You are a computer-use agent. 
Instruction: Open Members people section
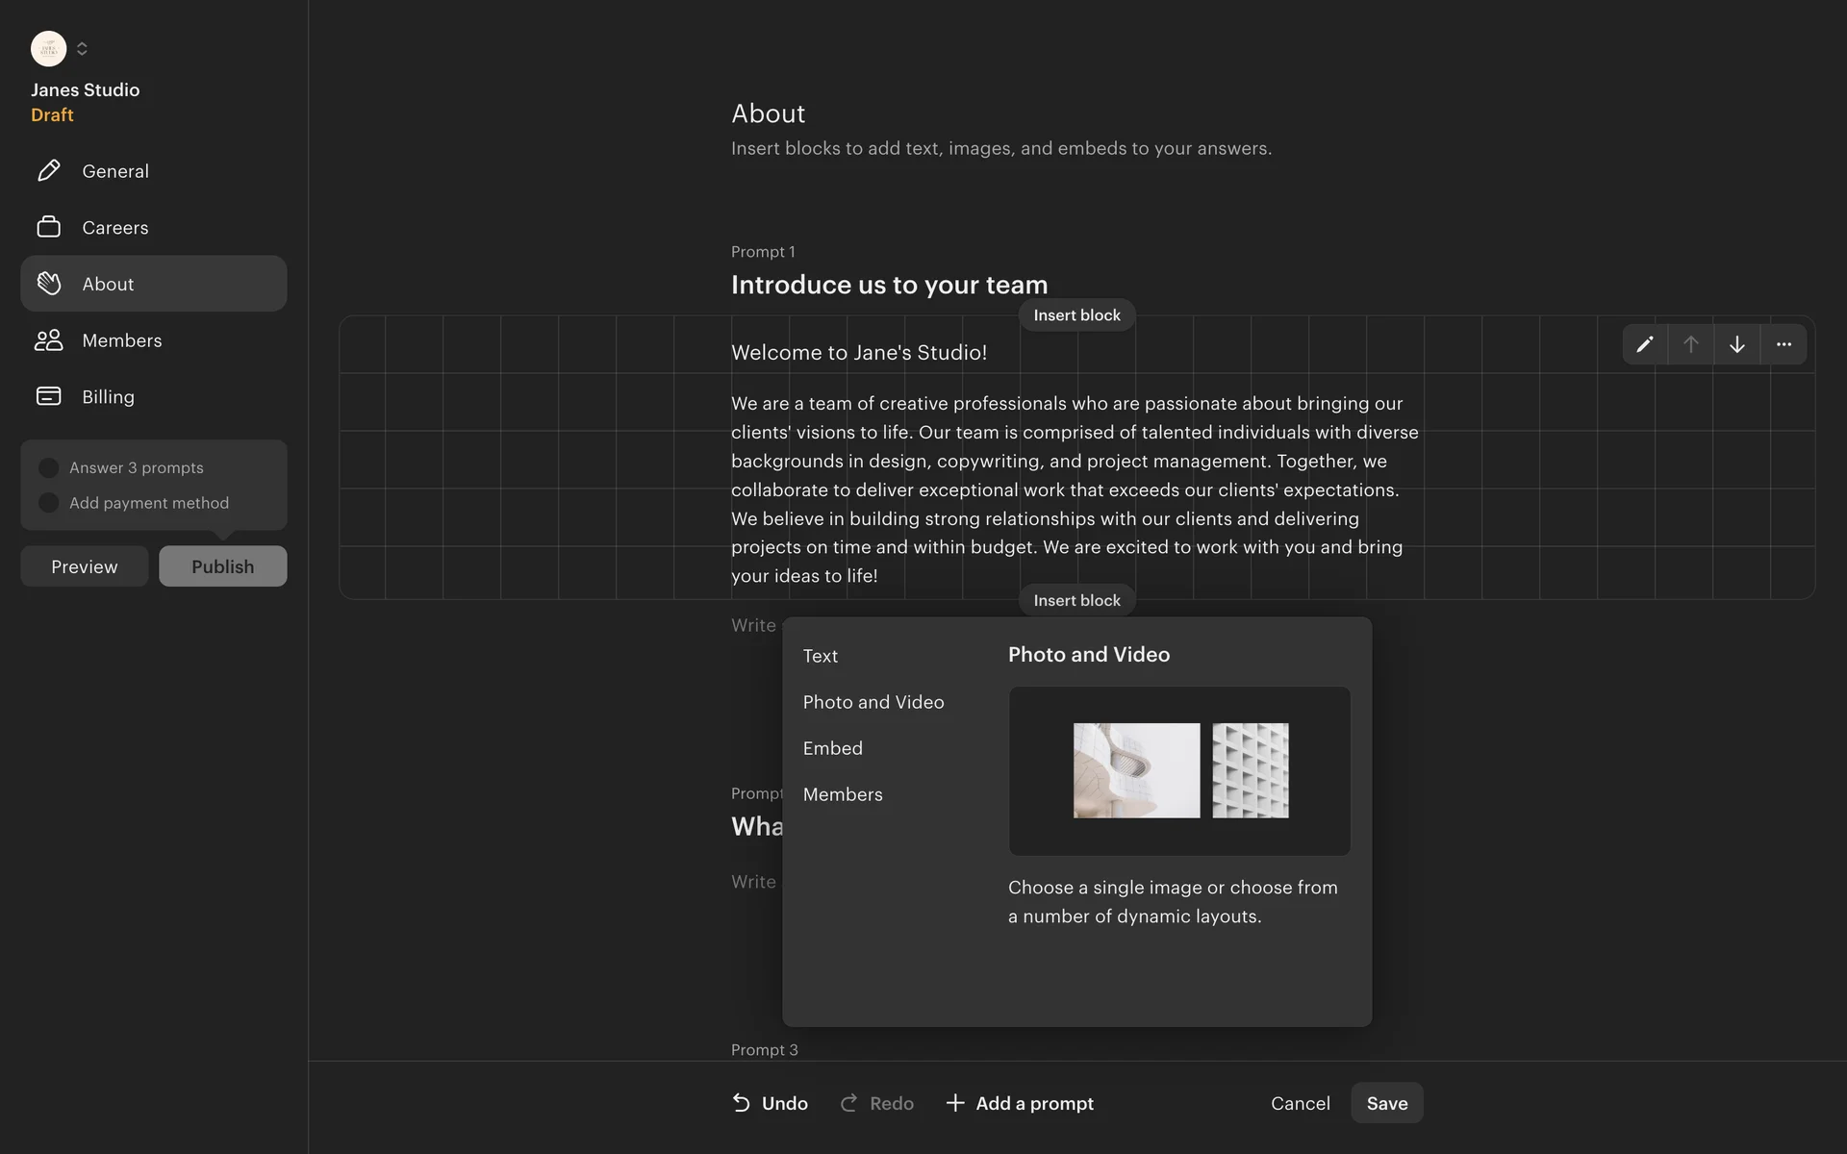(121, 340)
